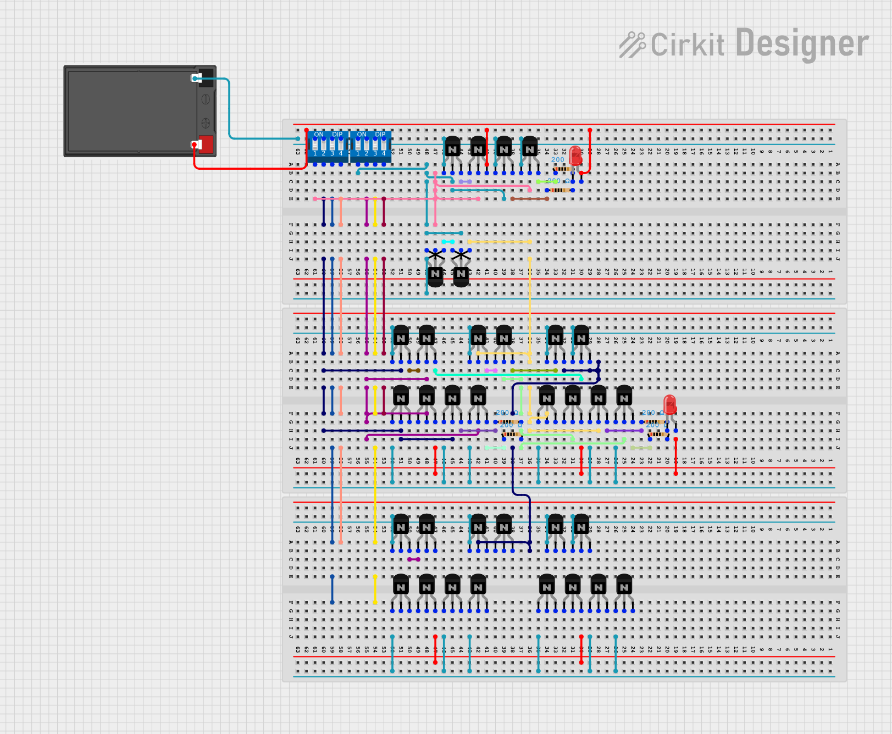Select the short bright cyan jumper above the inverted transistors
This screenshot has width=892, height=734.
pos(448,242)
